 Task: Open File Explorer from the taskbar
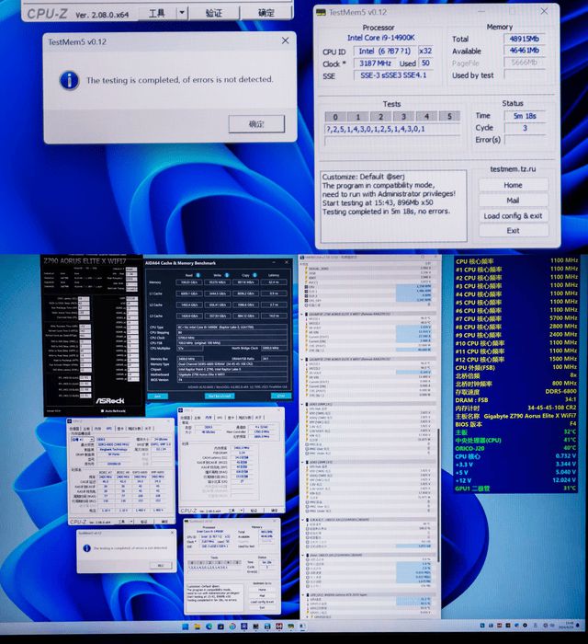(198, 627)
